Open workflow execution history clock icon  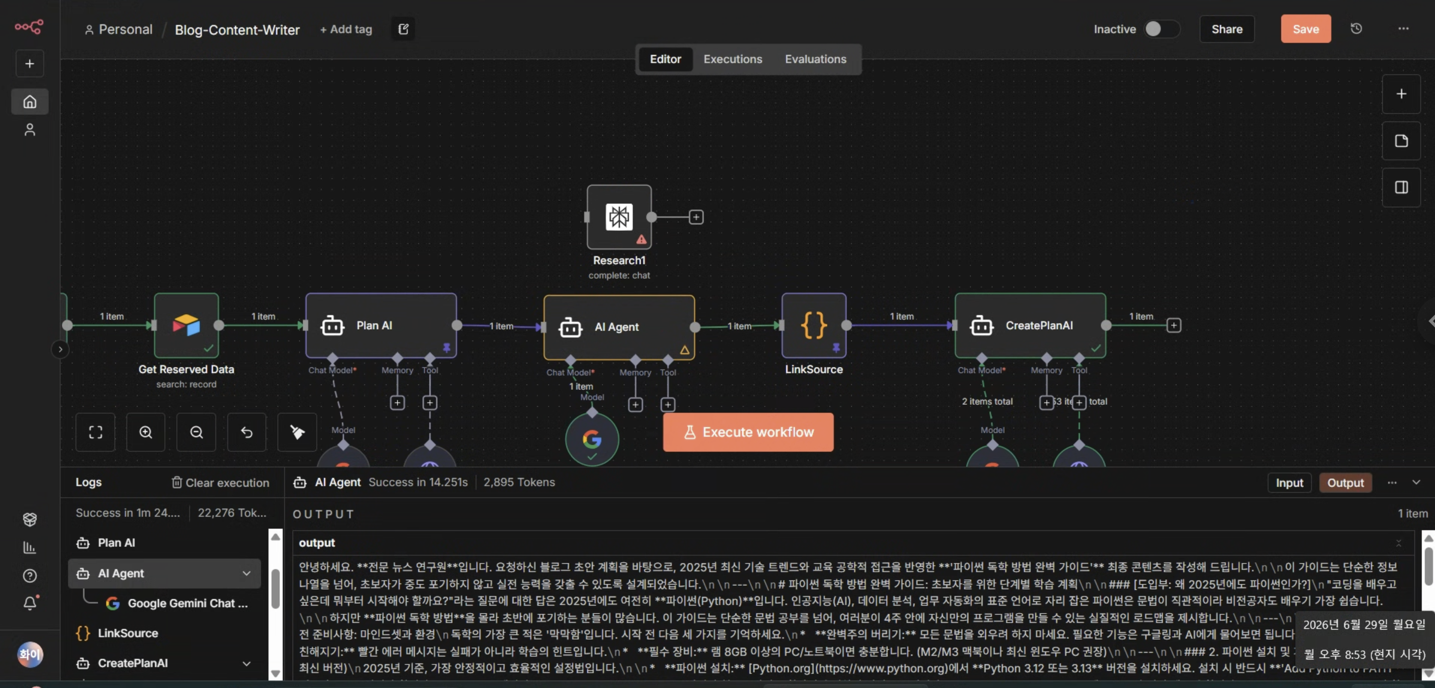click(x=1356, y=29)
